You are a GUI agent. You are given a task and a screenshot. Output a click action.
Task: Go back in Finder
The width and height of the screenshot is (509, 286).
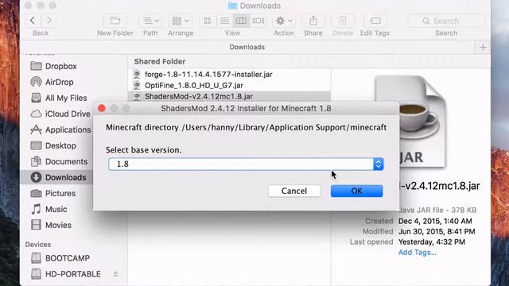(x=33, y=21)
